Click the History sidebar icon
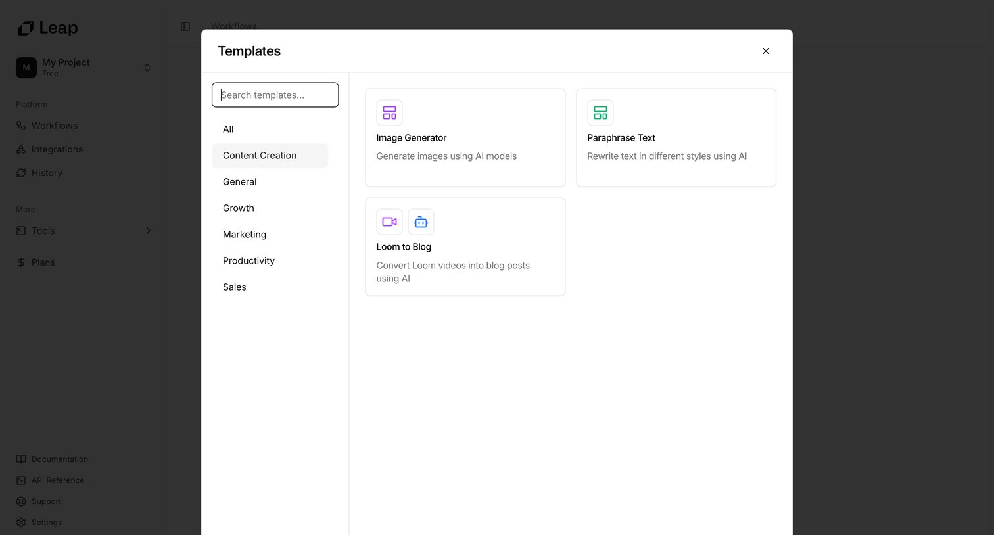Screen dimensions: 994x535 21,173
